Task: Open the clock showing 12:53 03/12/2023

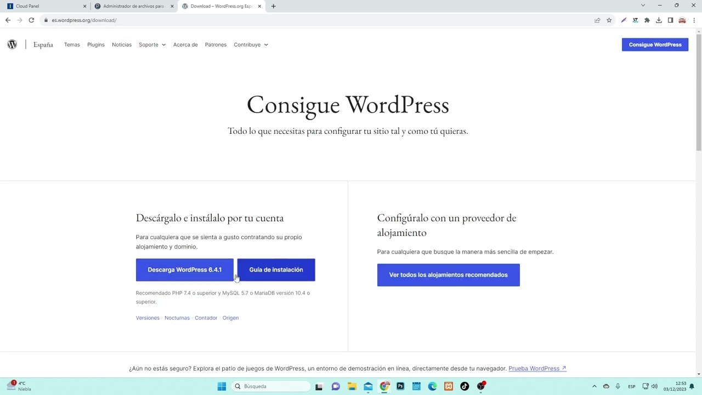Action: click(675, 386)
